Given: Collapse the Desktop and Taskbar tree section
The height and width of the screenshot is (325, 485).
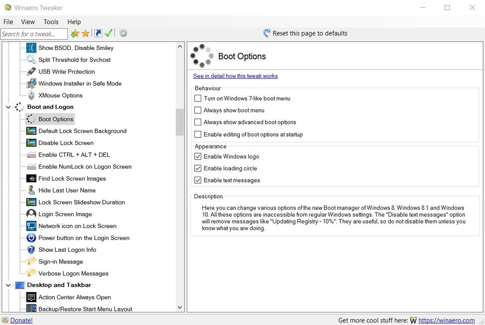Looking at the screenshot, I should point(8,285).
